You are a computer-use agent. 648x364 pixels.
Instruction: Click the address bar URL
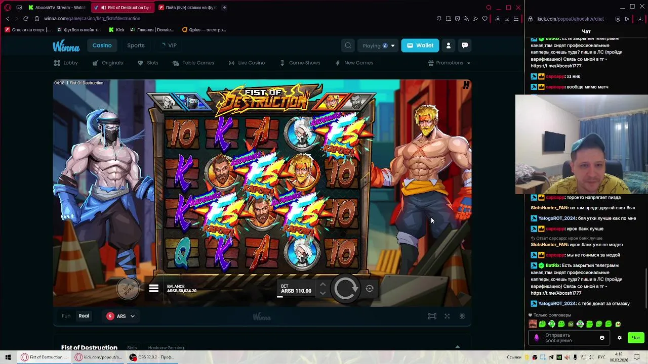point(92,19)
